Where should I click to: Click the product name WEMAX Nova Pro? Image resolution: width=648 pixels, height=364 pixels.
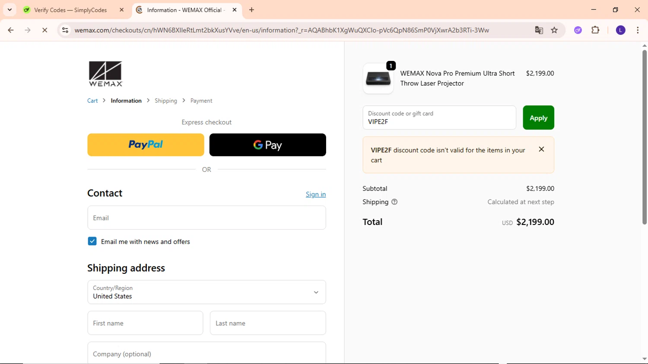[x=457, y=79]
